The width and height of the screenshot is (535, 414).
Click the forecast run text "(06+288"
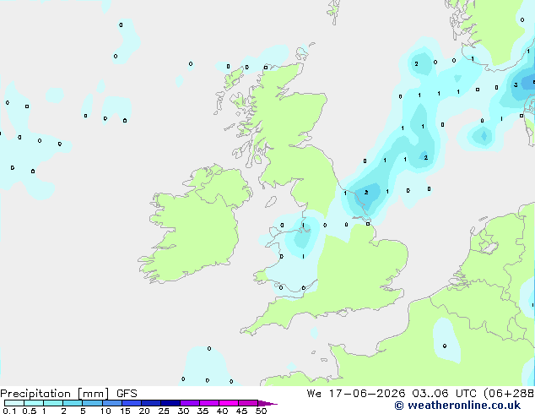(509, 394)
